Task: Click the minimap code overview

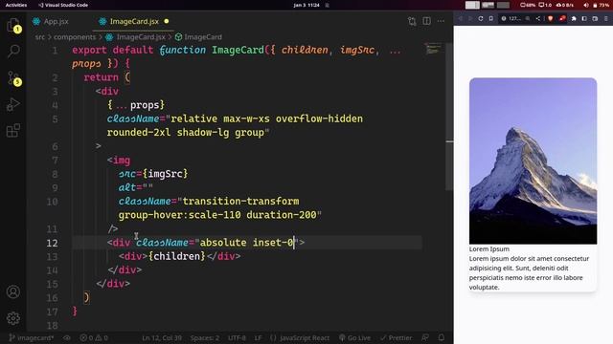Action: point(433,49)
